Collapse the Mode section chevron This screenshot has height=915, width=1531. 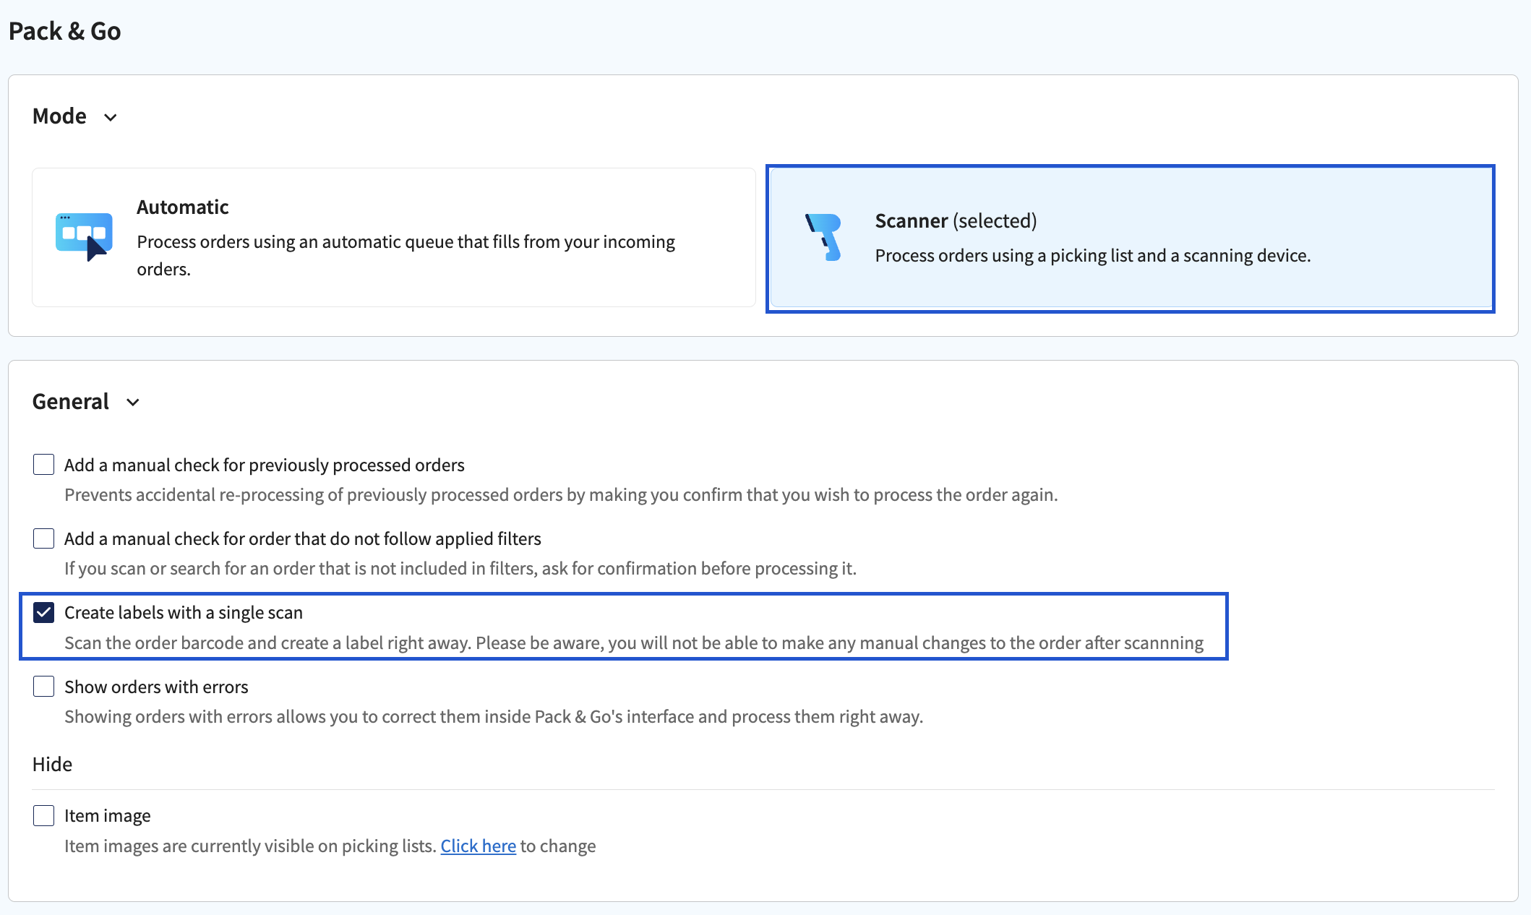pos(111,117)
